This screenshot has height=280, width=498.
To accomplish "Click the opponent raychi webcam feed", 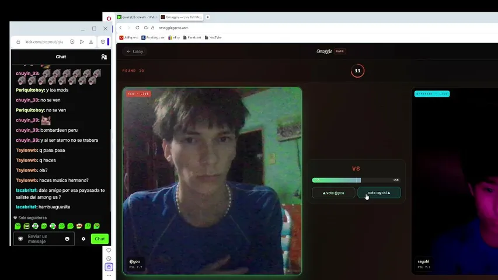I will click(455, 181).
